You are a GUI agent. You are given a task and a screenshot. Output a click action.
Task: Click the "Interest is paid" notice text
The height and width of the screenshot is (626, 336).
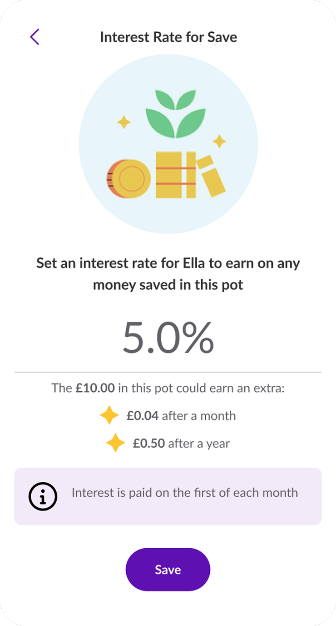[184, 493]
